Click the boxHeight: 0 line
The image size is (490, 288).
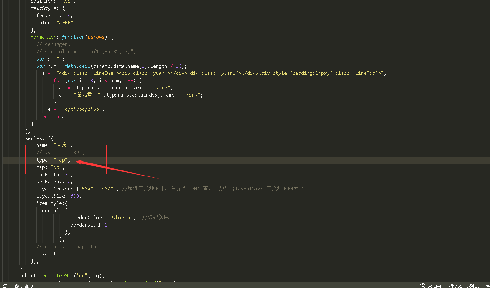pos(54,182)
